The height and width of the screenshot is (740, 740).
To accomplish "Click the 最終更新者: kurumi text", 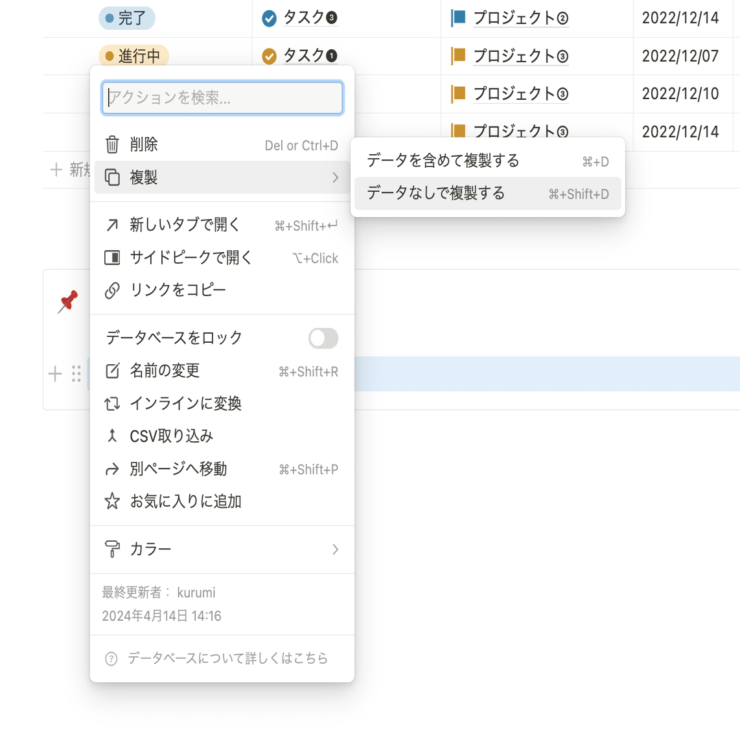I will coord(159,593).
